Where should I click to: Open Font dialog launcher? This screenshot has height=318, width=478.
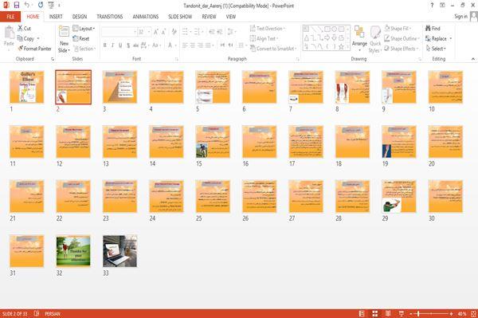pyautogui.click(x=177, y=59)
